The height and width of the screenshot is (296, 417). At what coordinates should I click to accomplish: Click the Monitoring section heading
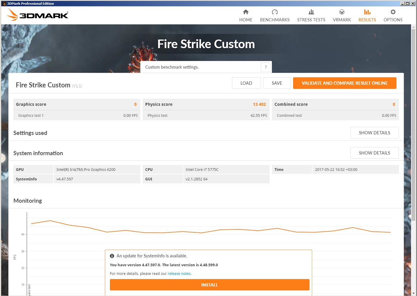point(28,201)
